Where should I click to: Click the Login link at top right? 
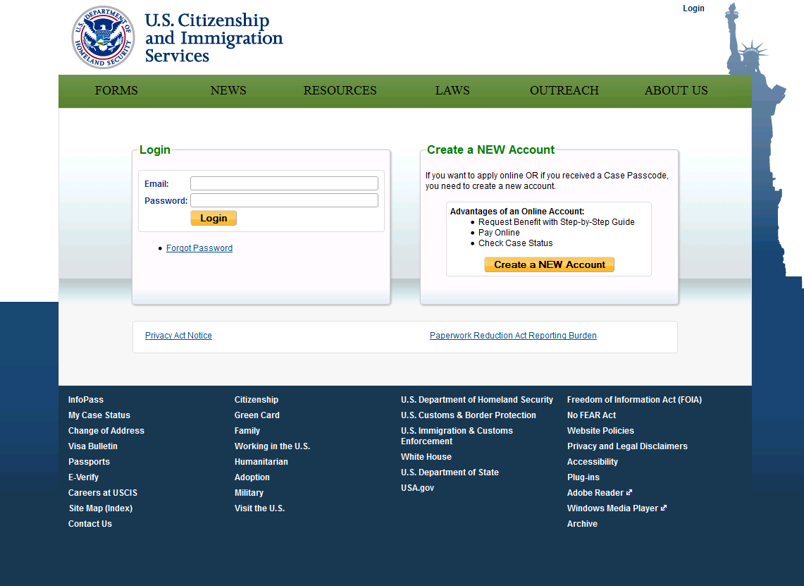coord(693,8)
